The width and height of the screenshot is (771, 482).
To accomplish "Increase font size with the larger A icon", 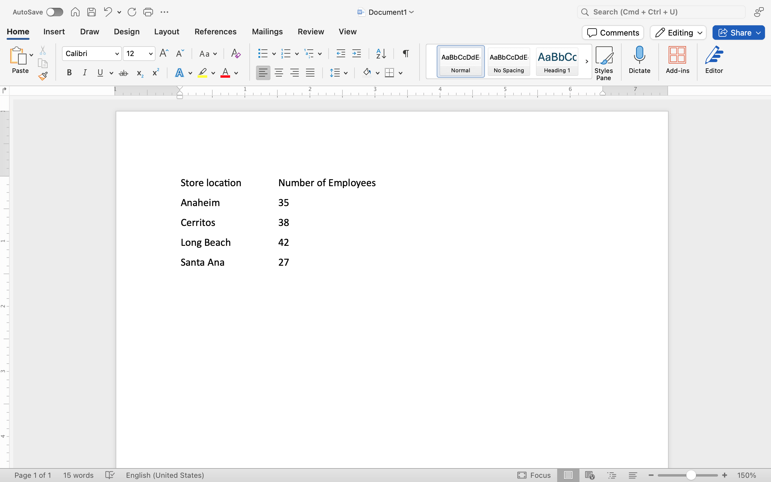I will pyautogui.click(x=164, y=53).
